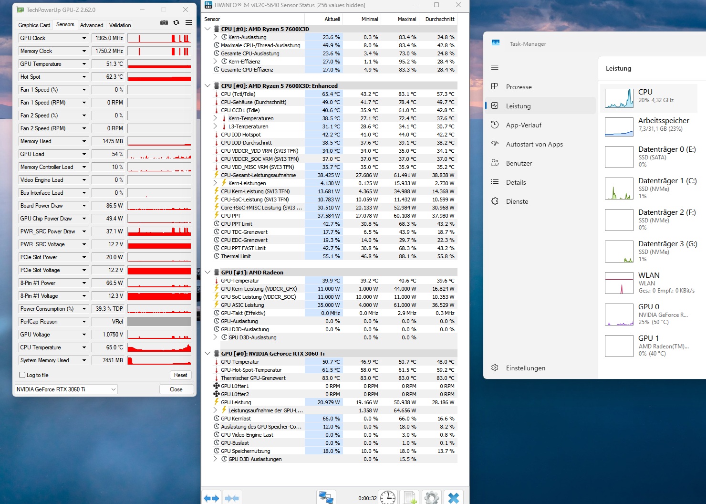Open HWiNFO settings gear icon
The height and width of the screenshot is (504, 706).
click(432, 497)
